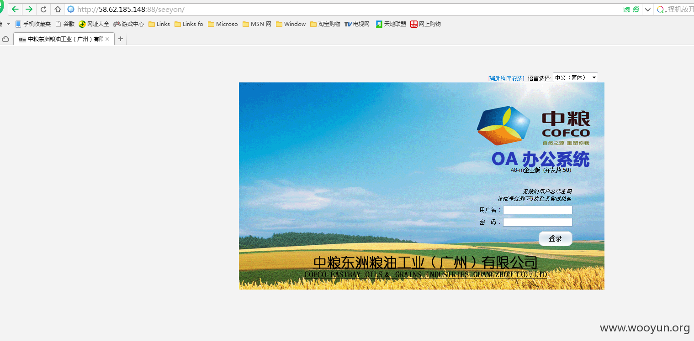Click the COFCO logo image
This screenshot has height=341, width=694.
coord(533,126)
